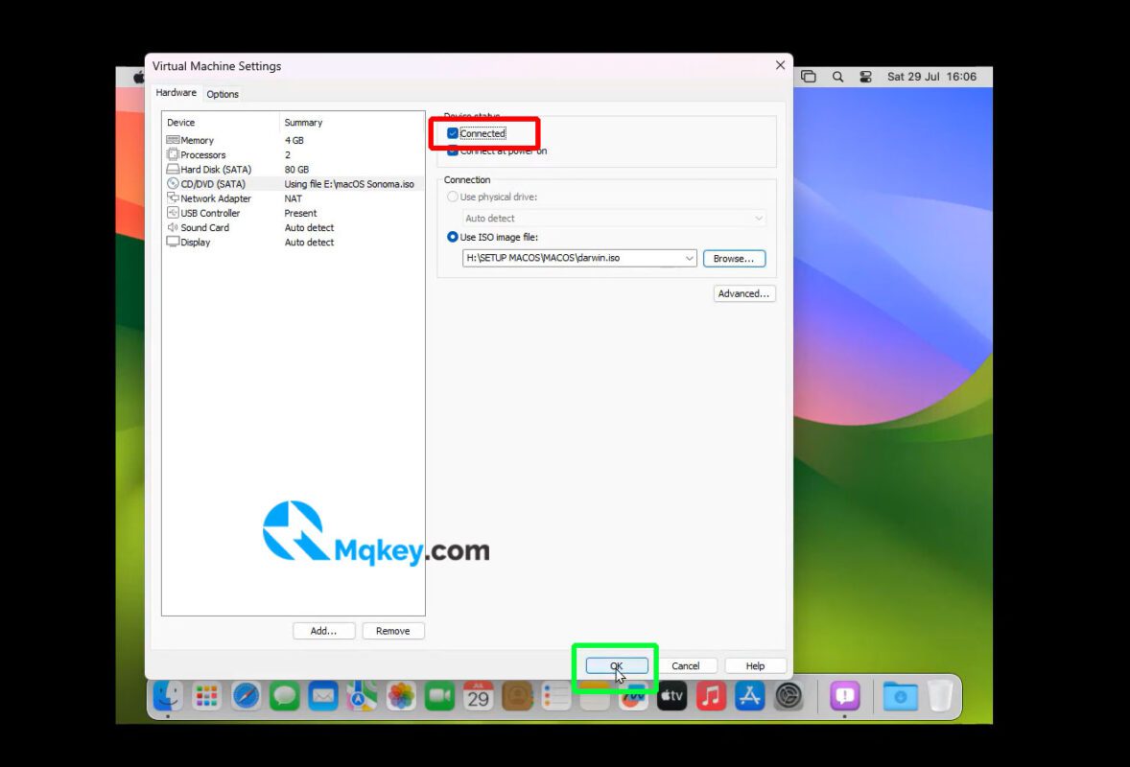Select the Hard Disk (SATA) row
The width and height of the screenshot is (1130, 767).
coord(294,170)
